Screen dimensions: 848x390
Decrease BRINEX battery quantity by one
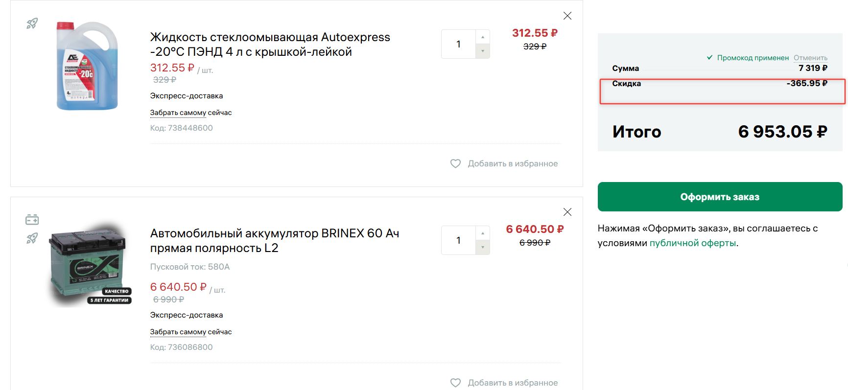[483, 247]
